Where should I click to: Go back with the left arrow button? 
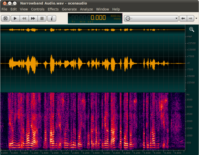pyautogui.click(x=183, y=19)
